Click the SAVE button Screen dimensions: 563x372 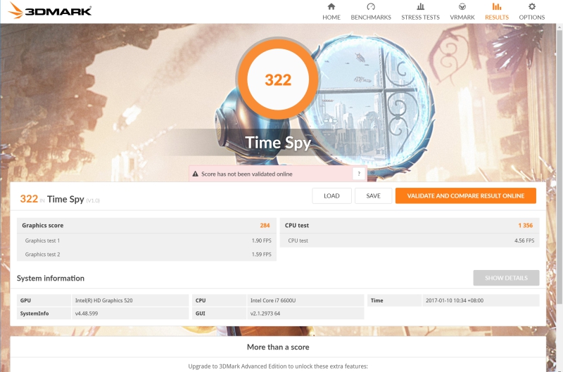pyautogui.click(x=374, y=196)
